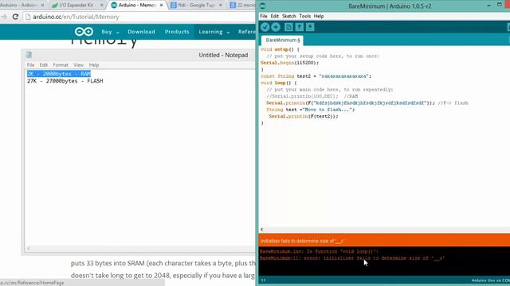Click the console error line BareMinimum:11
The height and width of the screenshot is (286, 510).
coord(352,258)
